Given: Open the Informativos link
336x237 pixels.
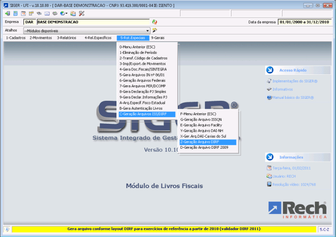Looking at the screenshot, I should (x=282, y=89).
